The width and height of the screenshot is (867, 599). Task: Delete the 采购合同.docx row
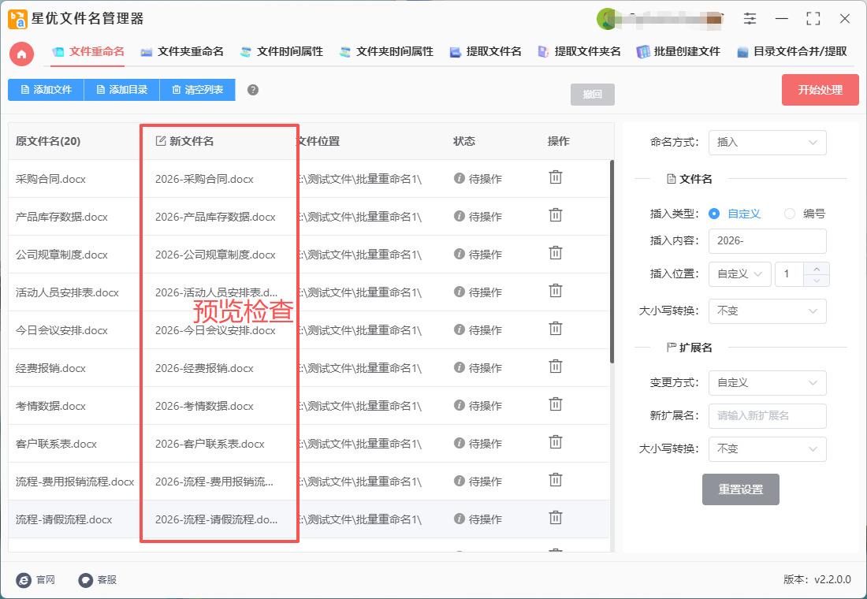click(555, 177)
